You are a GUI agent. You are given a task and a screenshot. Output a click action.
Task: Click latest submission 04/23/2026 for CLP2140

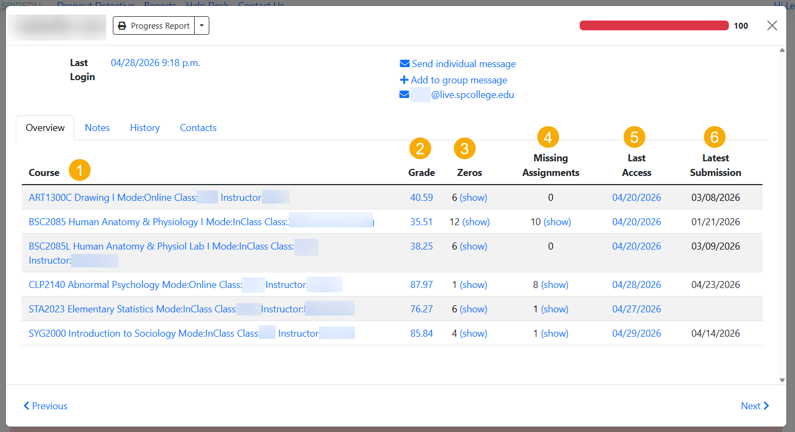point(715,285)
